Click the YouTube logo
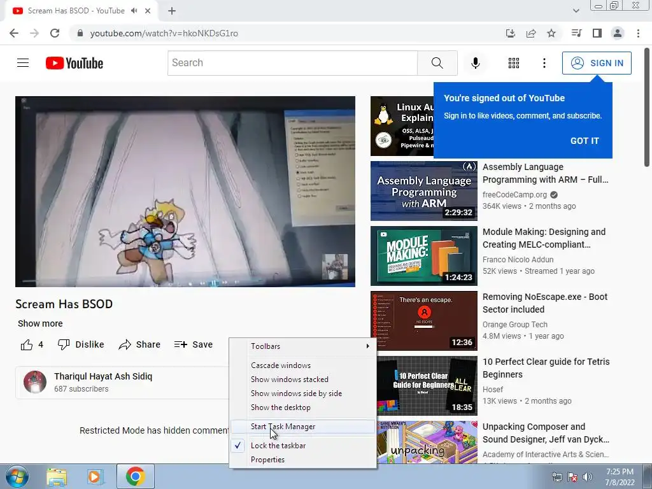The width and height of the screenshot is (652, 489). point(74,63)
